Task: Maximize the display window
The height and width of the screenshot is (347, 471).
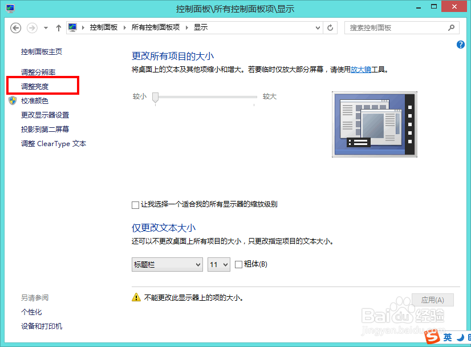Action: pos(434,7)
